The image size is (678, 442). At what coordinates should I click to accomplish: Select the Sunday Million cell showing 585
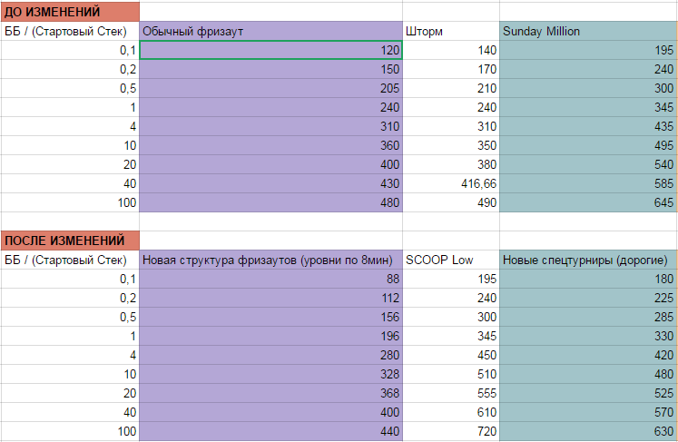[x=588, y=184]
